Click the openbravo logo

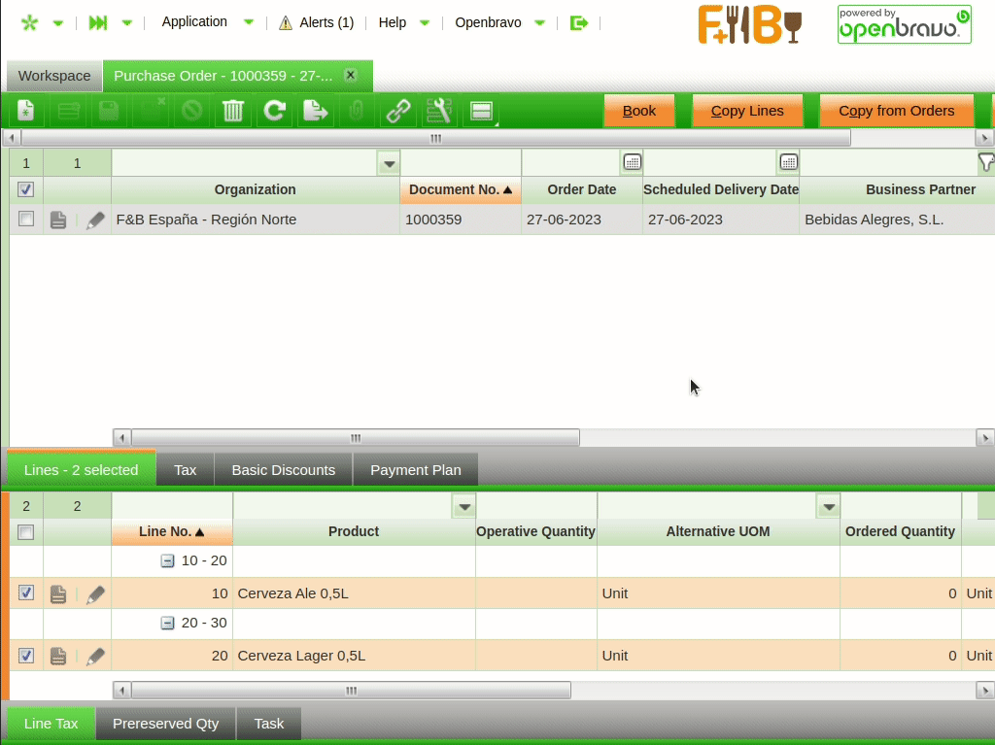click(x=905, y=24)
